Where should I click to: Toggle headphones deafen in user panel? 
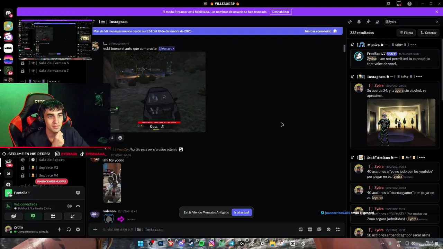pos(69,229)
